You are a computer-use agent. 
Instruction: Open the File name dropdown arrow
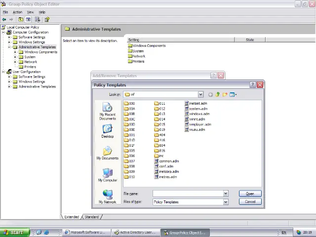click(x=226, y=194)
